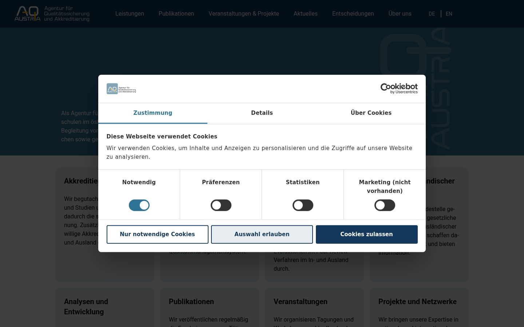This screenshot has width=524, height=327.
Task: Switch language to EN
Action: click(x=449, y=14)
